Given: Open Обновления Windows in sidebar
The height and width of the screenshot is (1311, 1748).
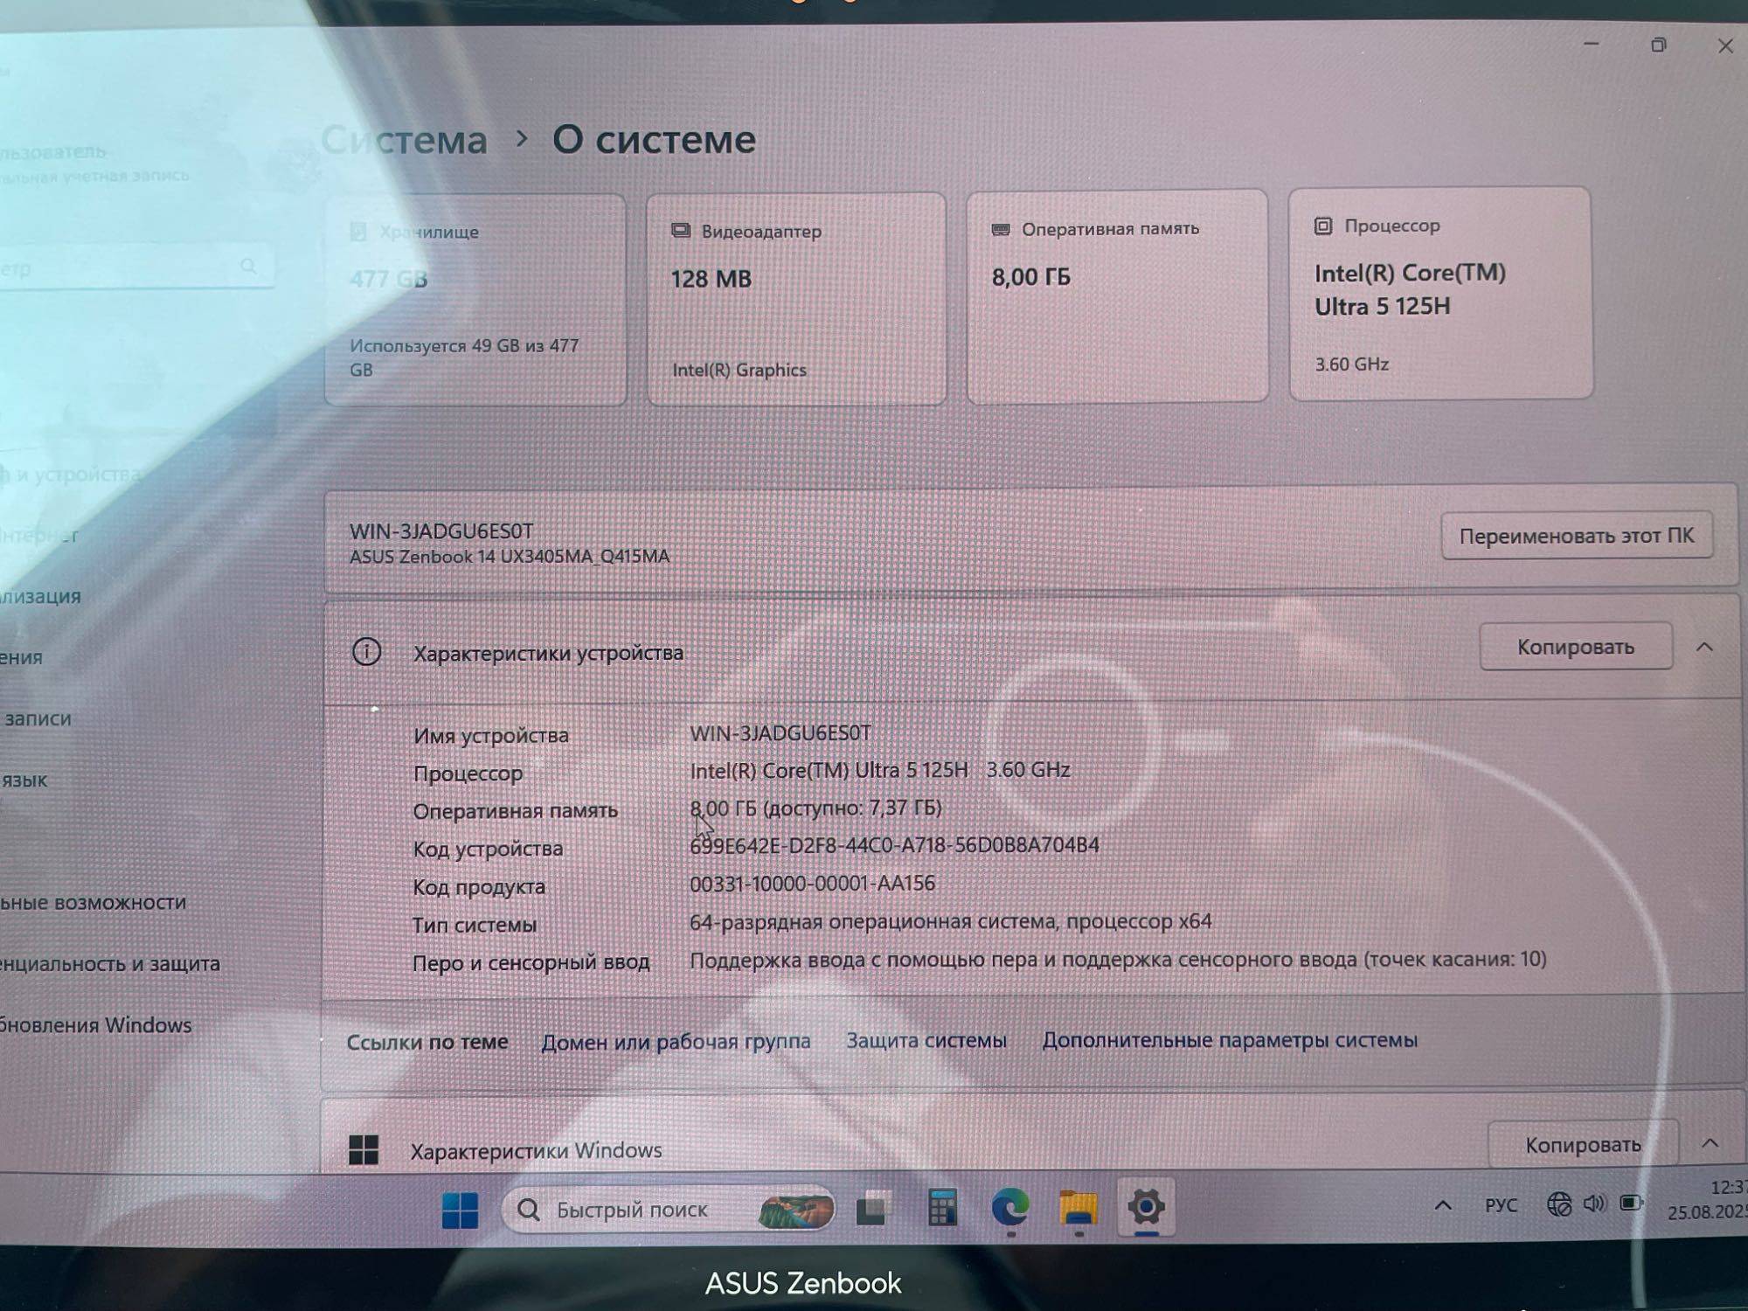Looking at the screenshot, I should (x=95, y=1024).
